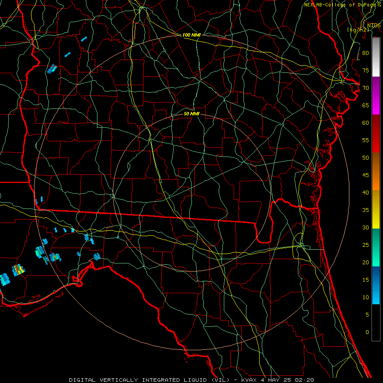Click the scale value 45
Screen dimensions: 383x383
coord(366,175)
